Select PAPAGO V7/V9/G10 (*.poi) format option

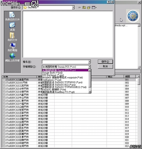coord(65,82)
